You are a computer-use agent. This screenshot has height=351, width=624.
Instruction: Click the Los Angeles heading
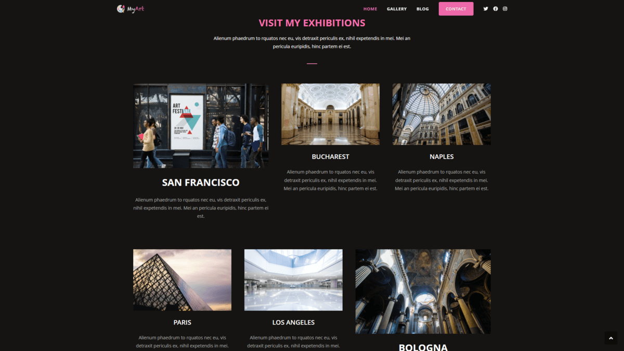coord(293,322)
